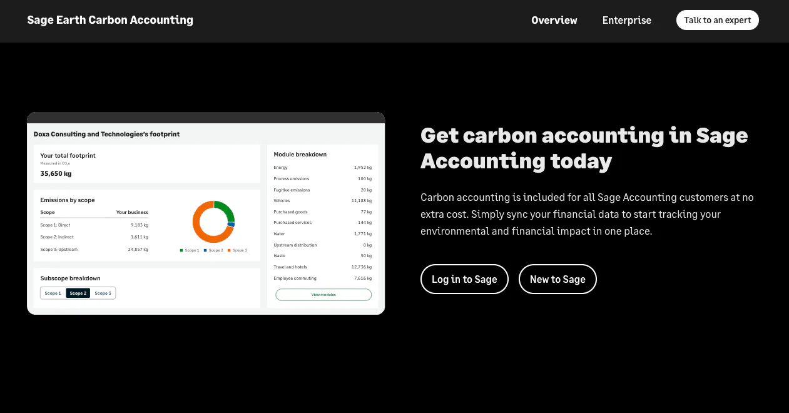Click the Talk to an expert button
Screen dimensions: 789x413
pyautogui.click(x=717, y=20)
